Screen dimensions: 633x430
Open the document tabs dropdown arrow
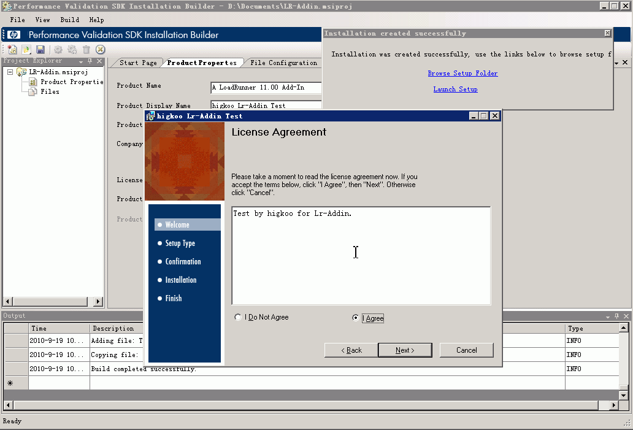tap(616, 63)
